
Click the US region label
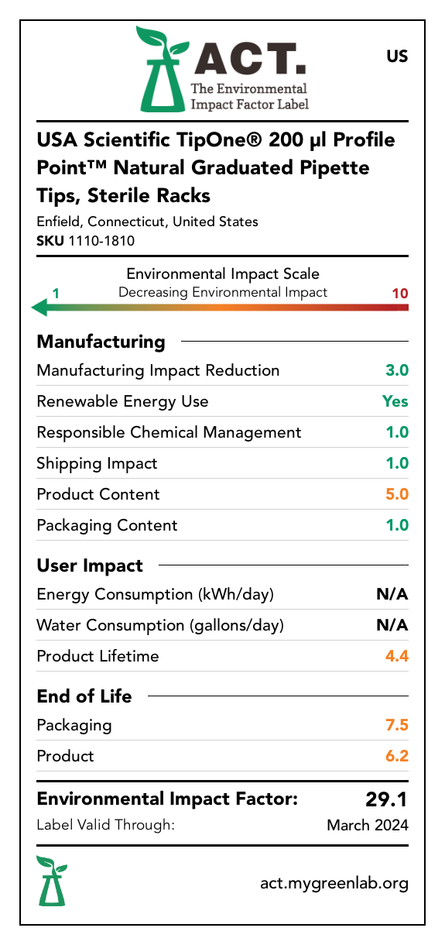point(396,57)
